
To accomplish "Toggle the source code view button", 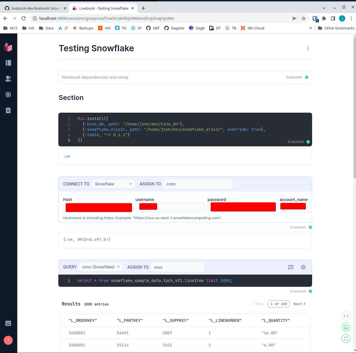I will (x=346, y=316).
